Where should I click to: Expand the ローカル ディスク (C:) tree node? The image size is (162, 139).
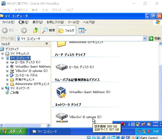[x=7, y=62]
